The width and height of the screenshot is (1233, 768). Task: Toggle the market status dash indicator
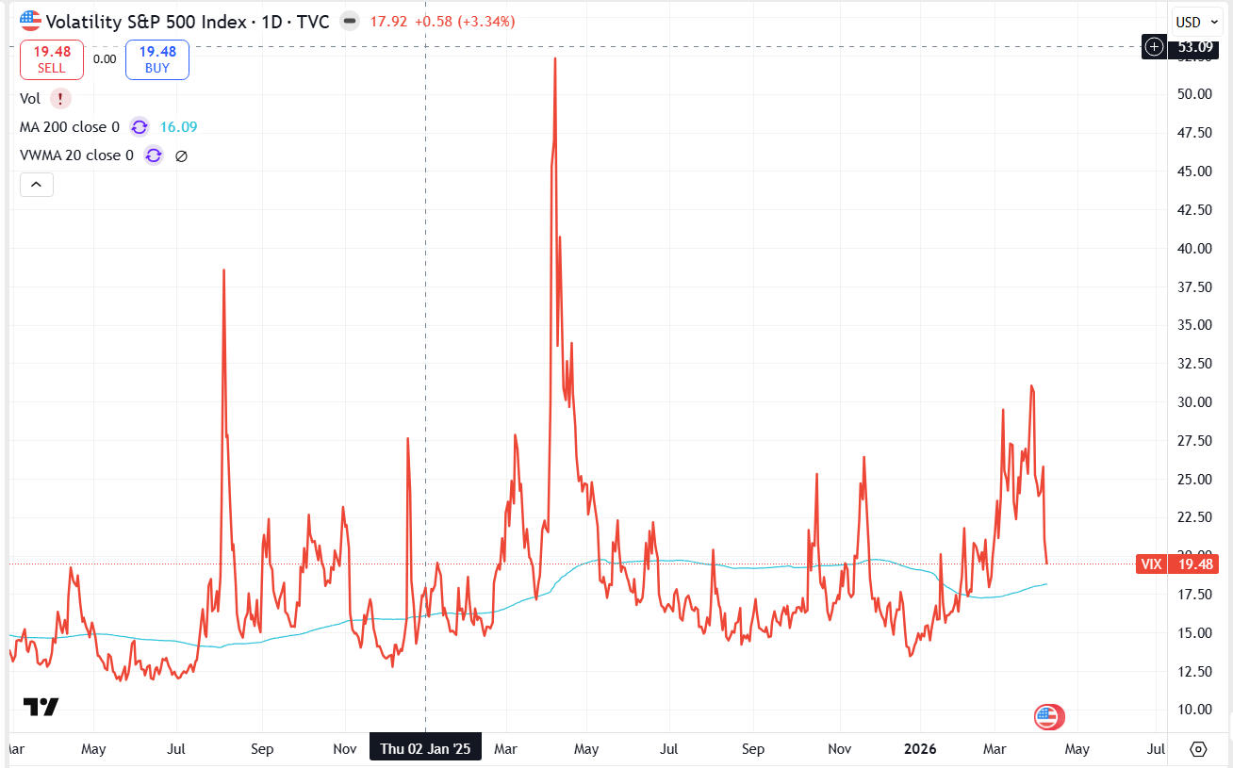pyautogui.click(x=350, y=21)
